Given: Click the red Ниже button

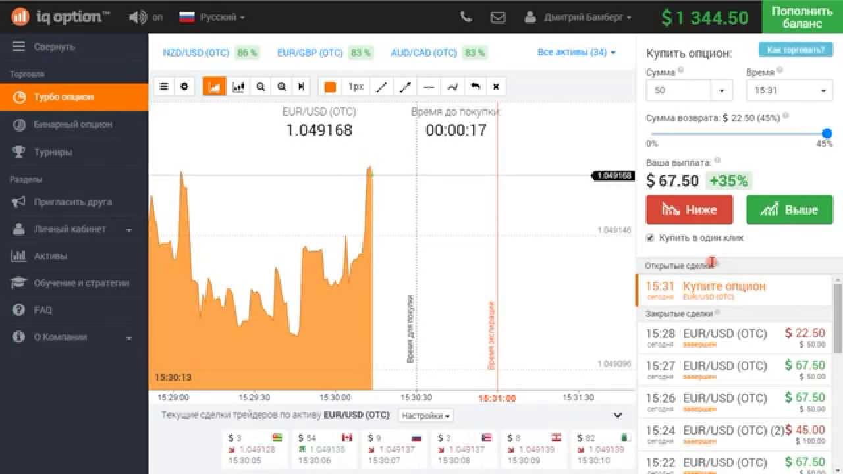Looking at the screenshot, I should 689,209.
